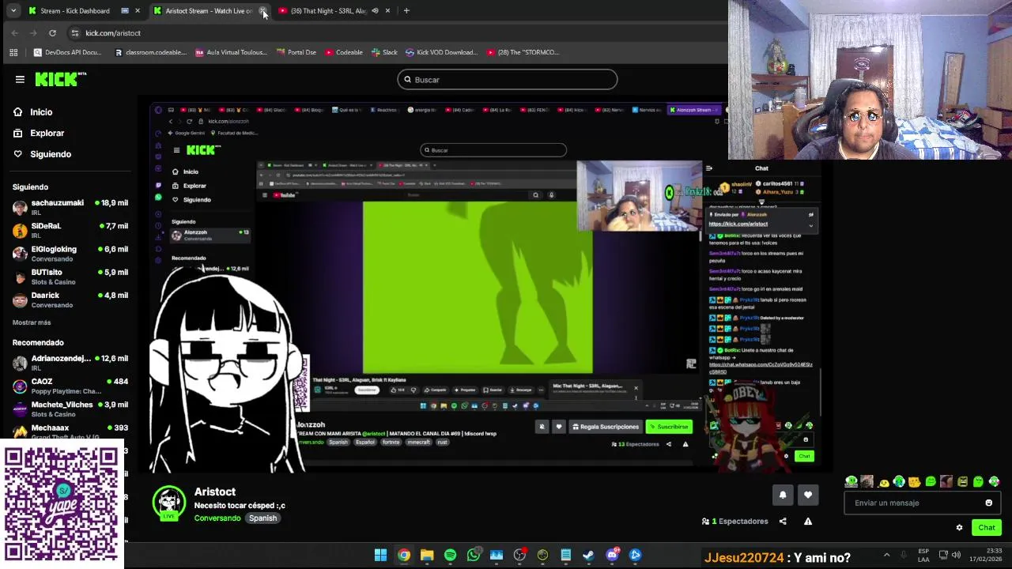Image resolution: width=1012 pixels, height=569 pixels.
Task: Open classroom.codeable bookmark
Action: pyautogui.click(x=150, y=52)
